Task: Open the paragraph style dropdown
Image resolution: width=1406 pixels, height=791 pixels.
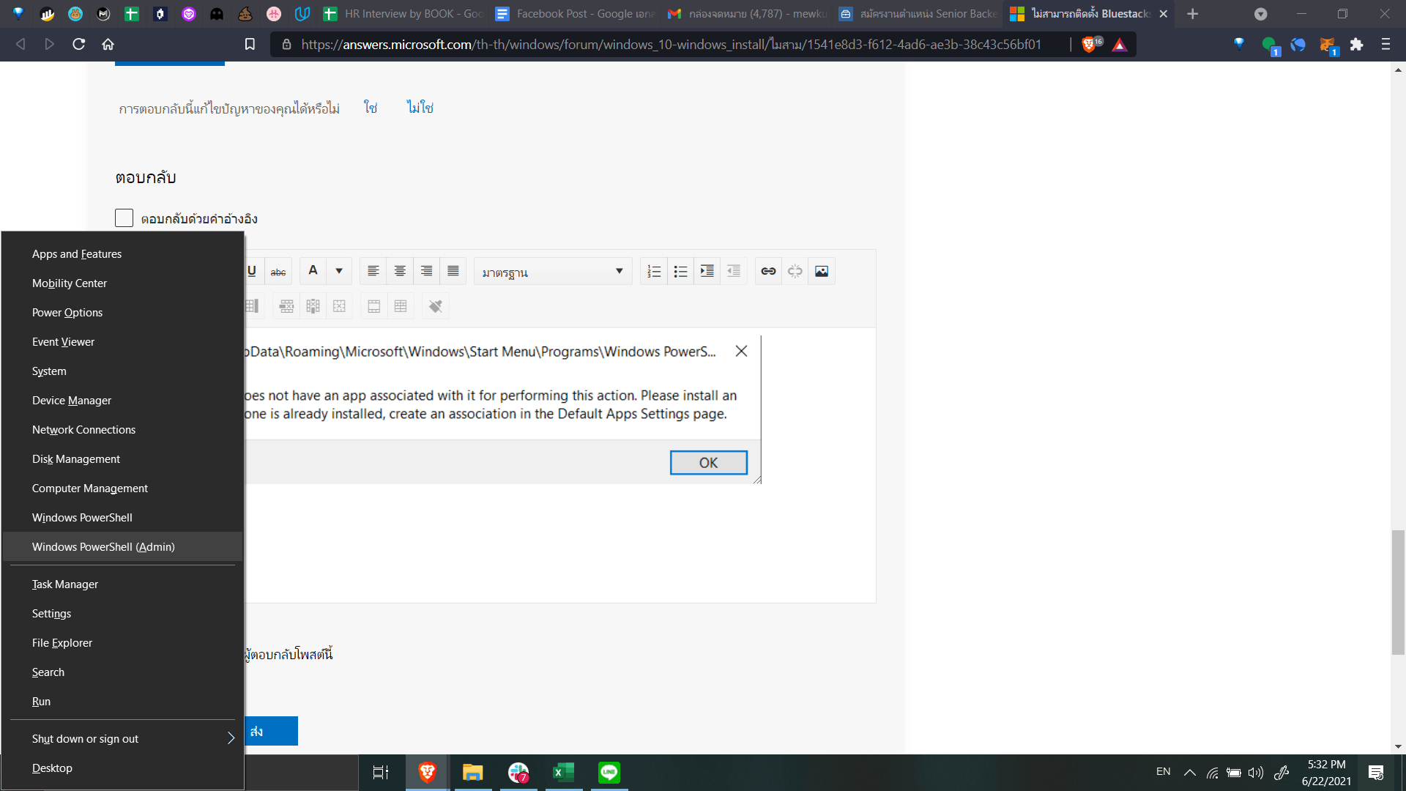Action: click(x=552, y=272)
